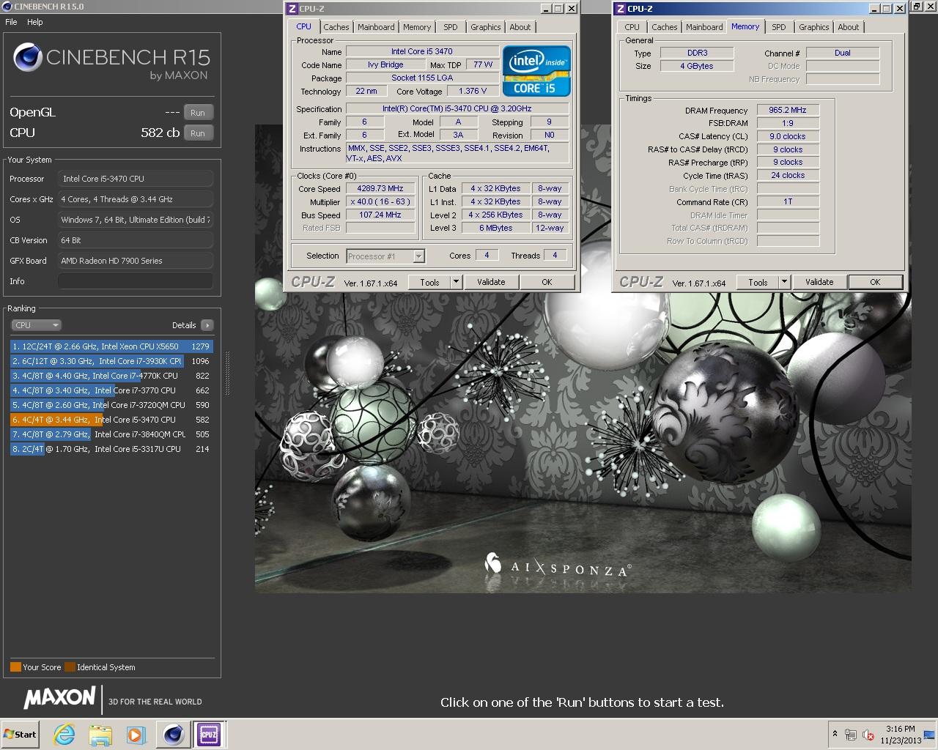Viewport: 938px width, 750px height.
Task: Switch to CPU tab in right CPU-Z
Action: (632, 27)
